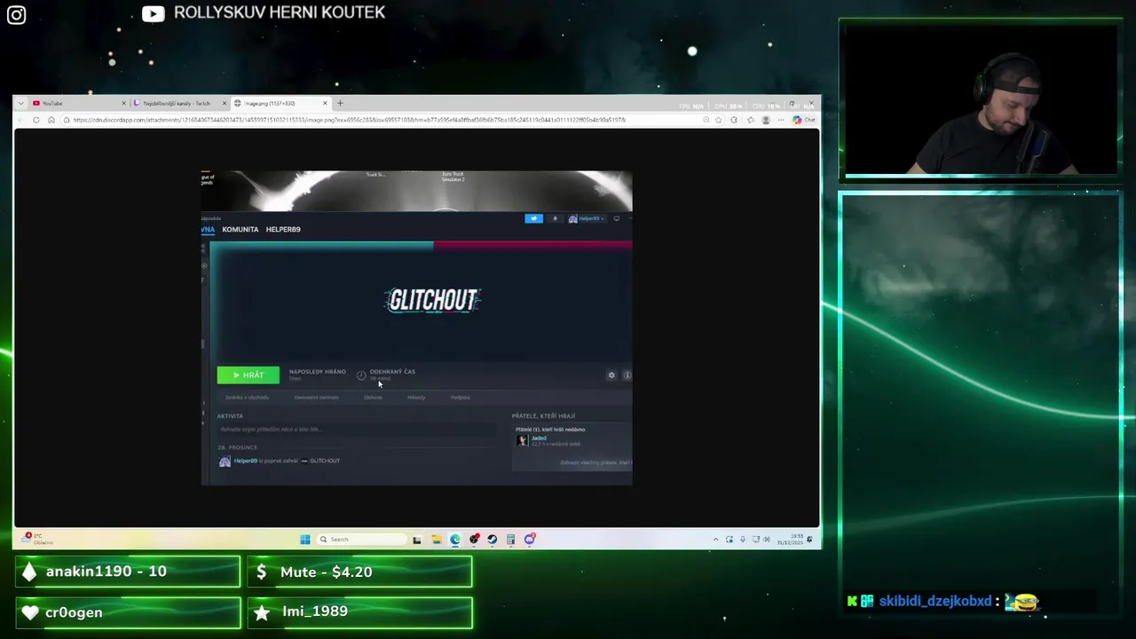Open the Helper89 profile link
Viewport: 1136px width, 639px height.
pyautogui.click(x=246, y=461)
